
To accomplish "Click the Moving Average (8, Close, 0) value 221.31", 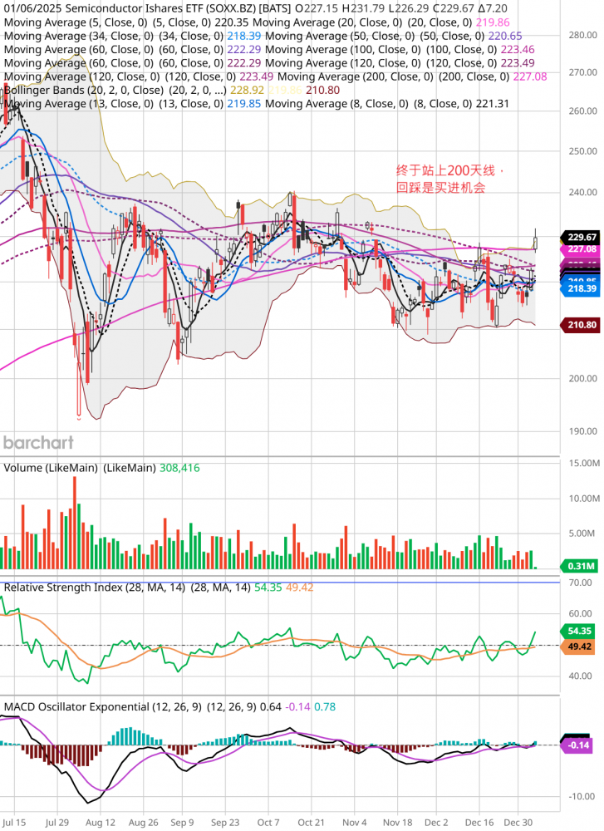I will point(492,104).
